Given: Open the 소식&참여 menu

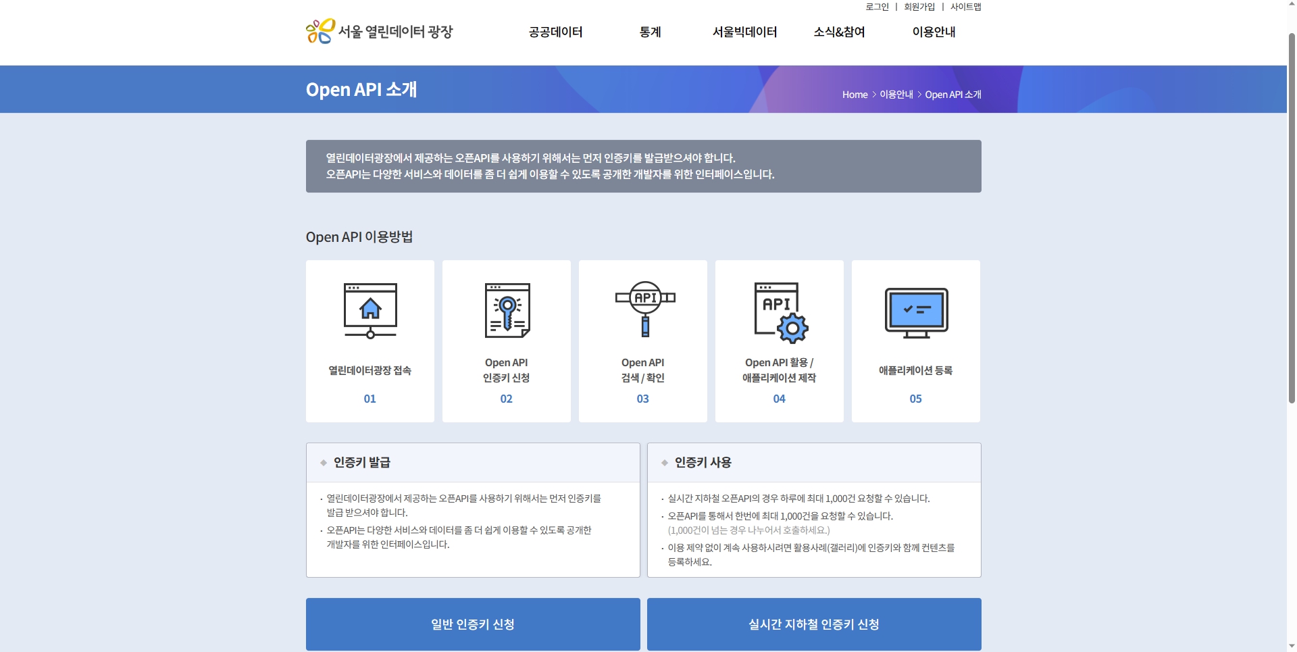Looking at the screenshot, I should (839, 32).
